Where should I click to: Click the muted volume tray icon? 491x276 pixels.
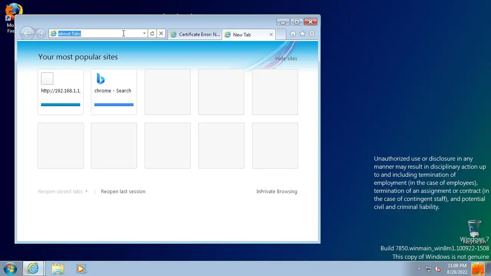[x=438, y=269]
